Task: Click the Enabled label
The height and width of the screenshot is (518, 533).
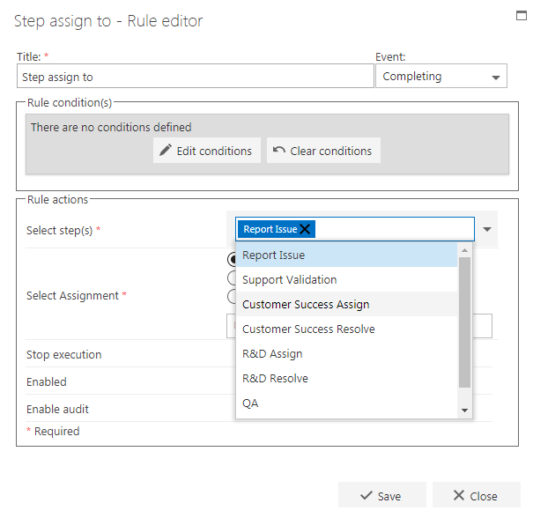Action: tap(47, 381)
